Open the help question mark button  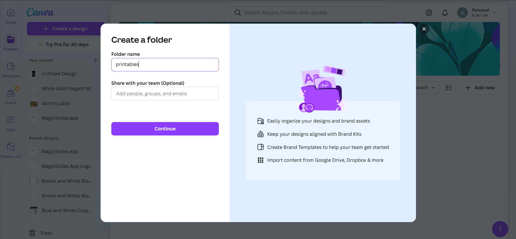coord(500,229)
